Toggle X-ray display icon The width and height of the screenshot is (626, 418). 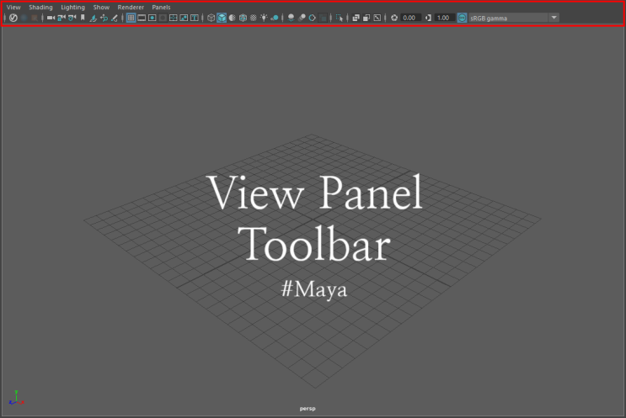[356, 18]
